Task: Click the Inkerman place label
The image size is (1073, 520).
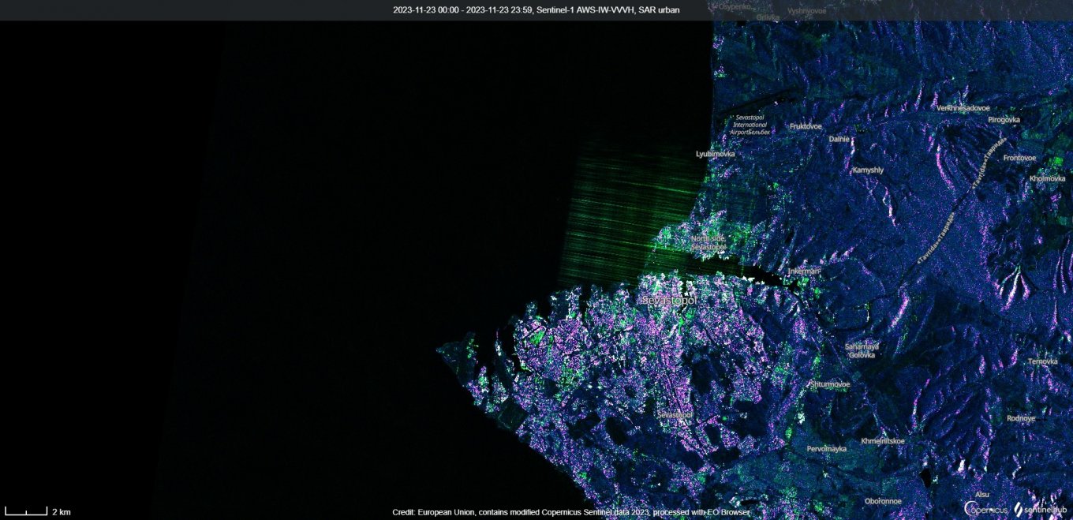Action: [x=804, y=271]
